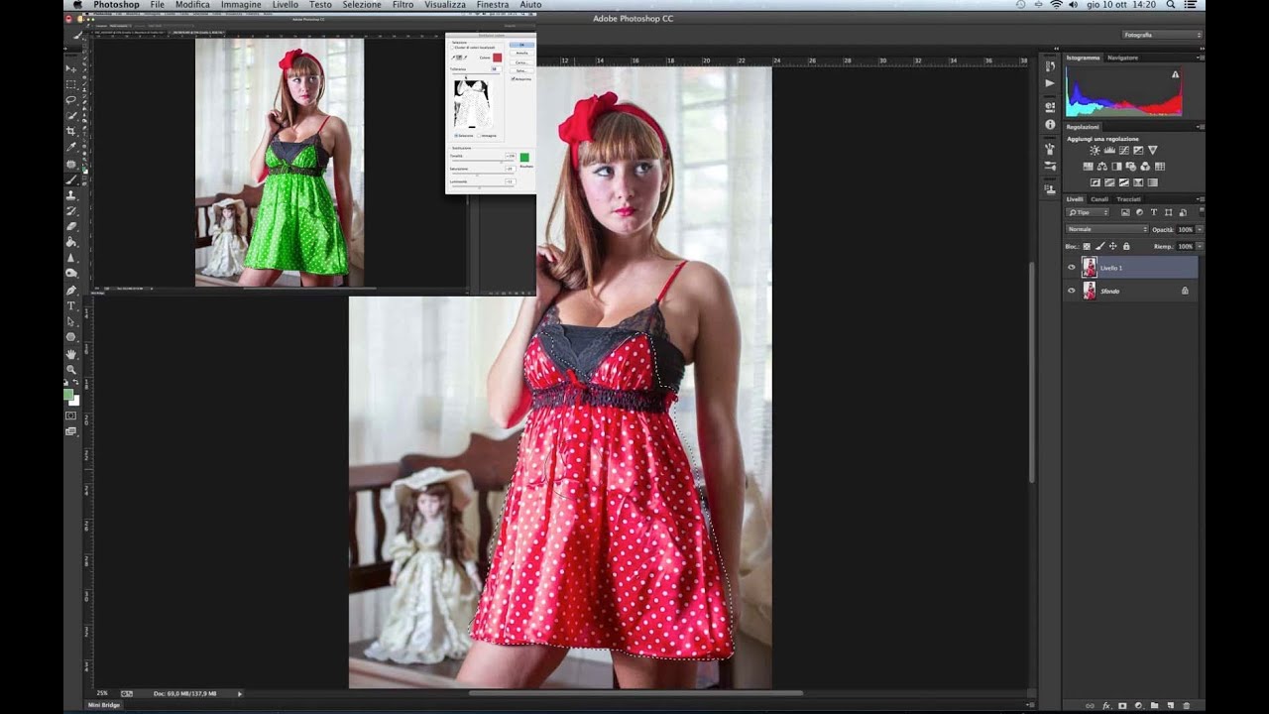Open the Mini Bridge panel tab

click(x=104, y=705)
